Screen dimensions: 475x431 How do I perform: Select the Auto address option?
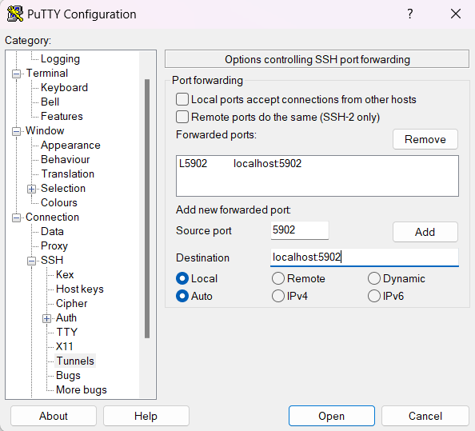pyautogui.click(x=182, y=296)
